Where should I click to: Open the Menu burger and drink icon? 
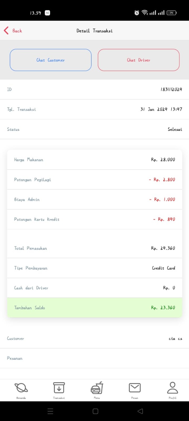pyautogui.click(x=97, y=388)
